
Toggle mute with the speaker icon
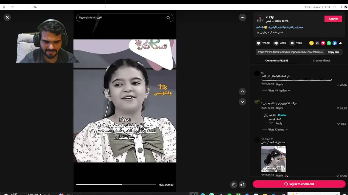[x=242, y=185]
